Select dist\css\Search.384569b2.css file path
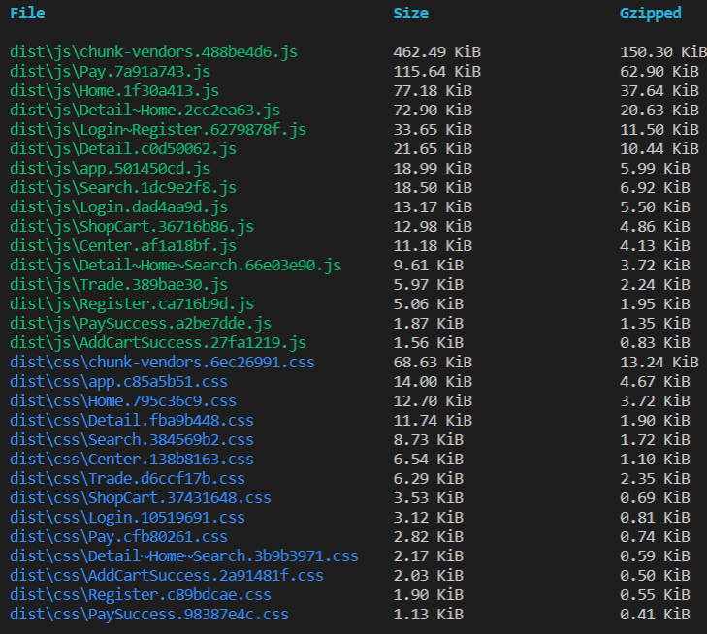 pyautogui.click(x=132, y=439)
